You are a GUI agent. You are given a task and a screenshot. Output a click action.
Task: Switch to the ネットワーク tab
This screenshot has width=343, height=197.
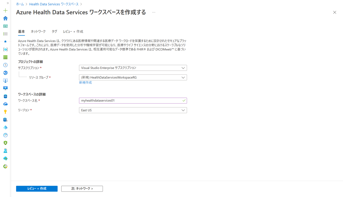pyautogui.click(x=38, y=32)
